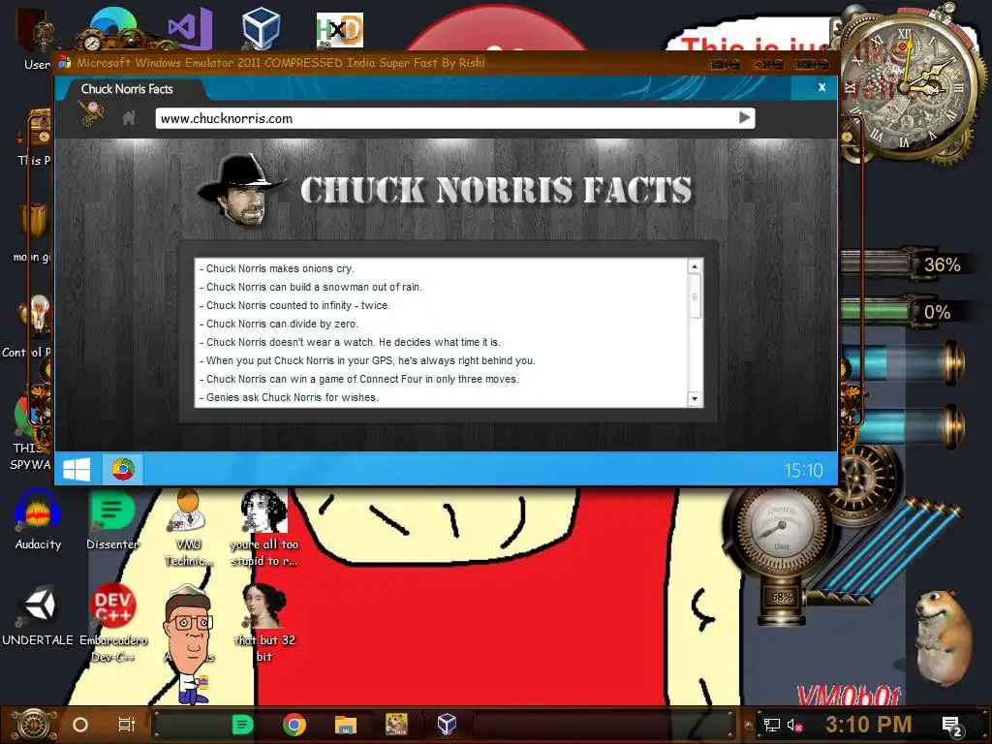The width and height of the screenshot is (992, 744).
Task: Click the emulator Windows Start logo button
Action: (x=77, y=470)
